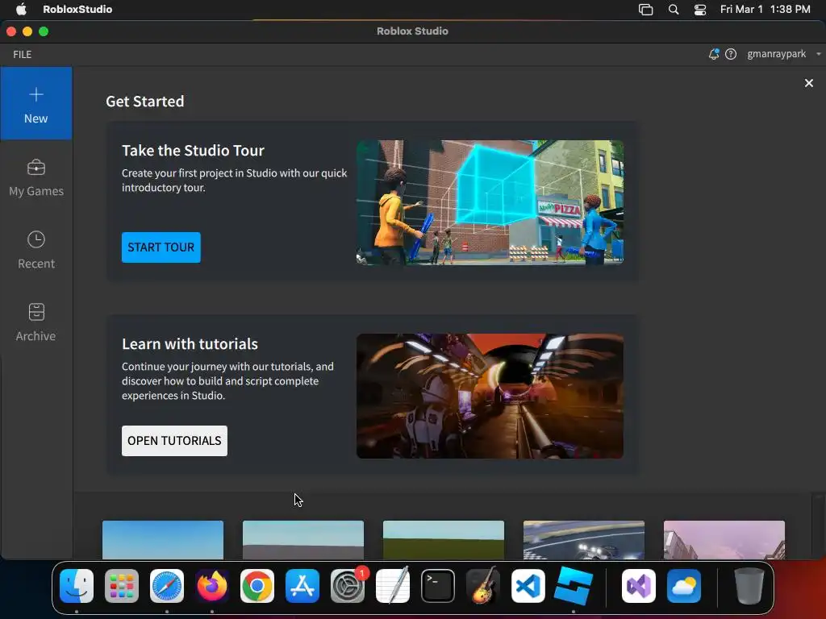Select the green flat terrain template thumbnail
826x619 pixels.
coord(444,539)
